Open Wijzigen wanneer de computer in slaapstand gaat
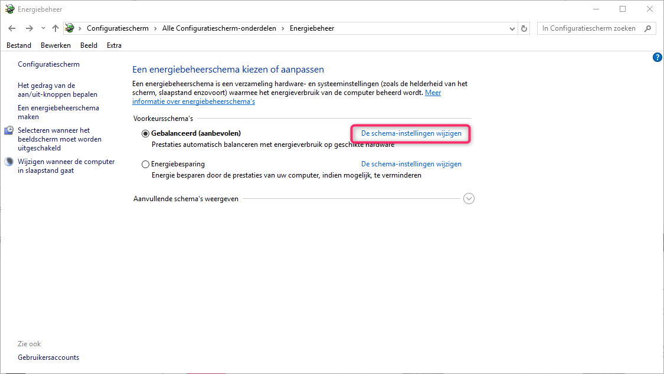Screen dimensions: 664x374 (x=66, y=166)
